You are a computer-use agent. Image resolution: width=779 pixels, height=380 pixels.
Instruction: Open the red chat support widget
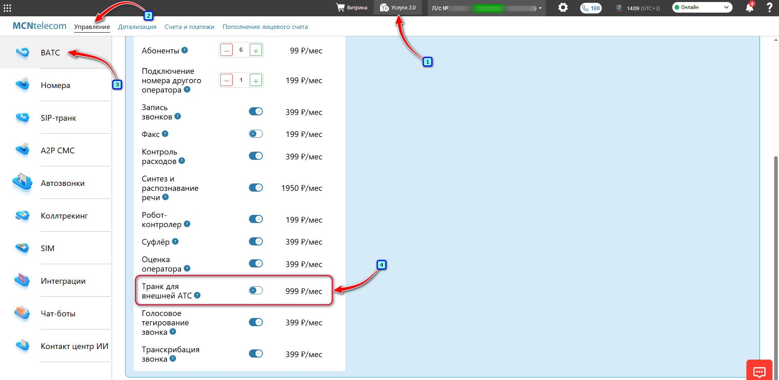coord(759,371)
